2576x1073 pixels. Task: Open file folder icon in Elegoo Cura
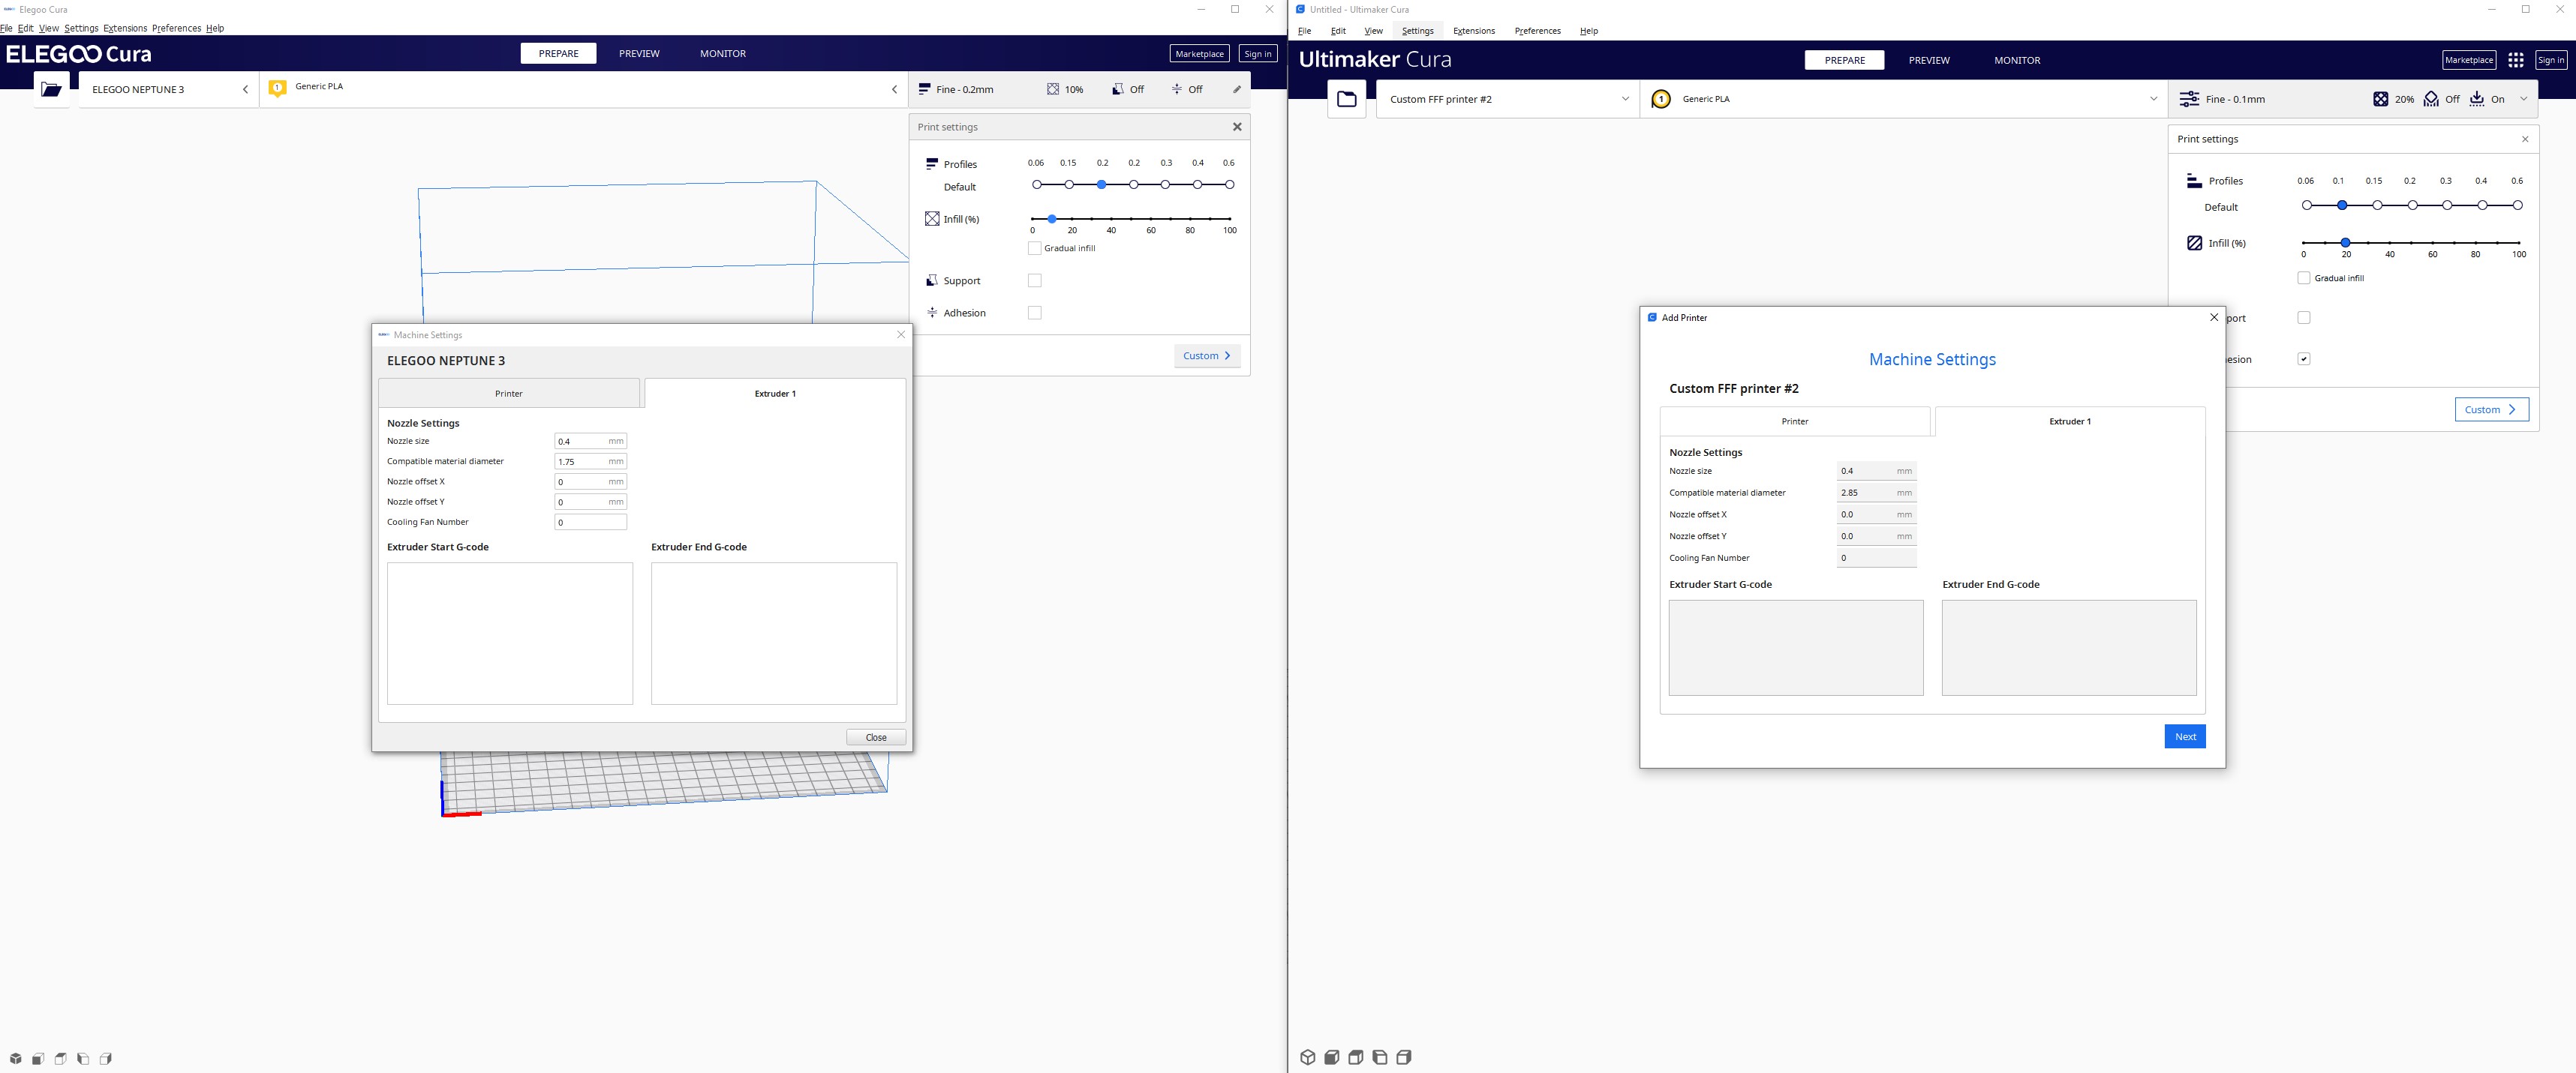[51, 89]
